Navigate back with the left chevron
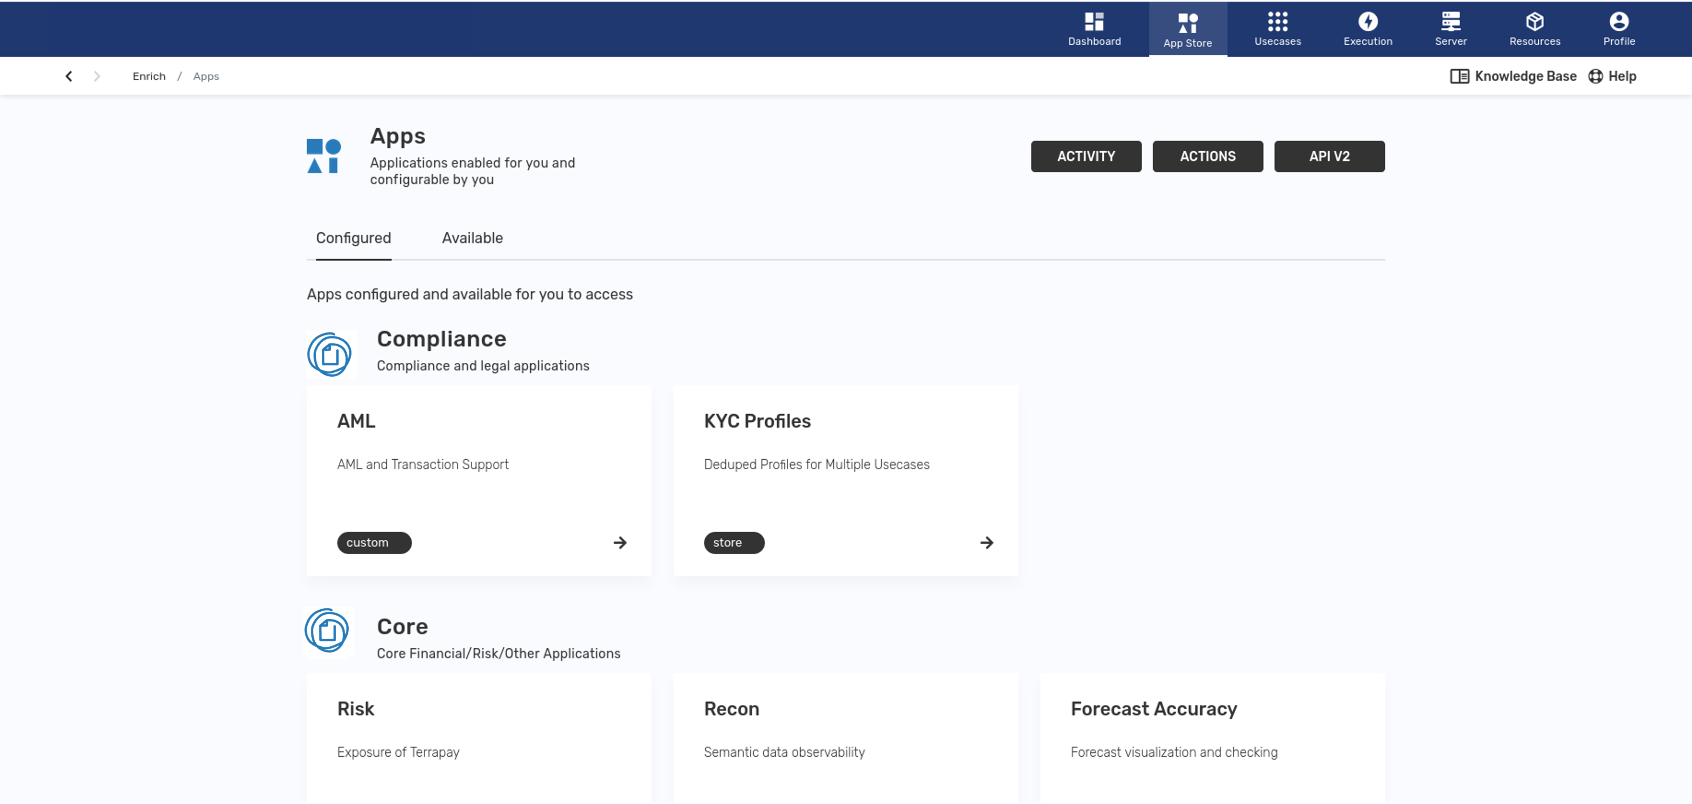Screen dimensions: 1692x804 tap(69, 76)
